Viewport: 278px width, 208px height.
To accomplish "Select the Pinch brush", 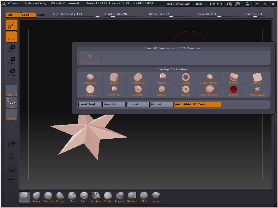I will (84, 197).
